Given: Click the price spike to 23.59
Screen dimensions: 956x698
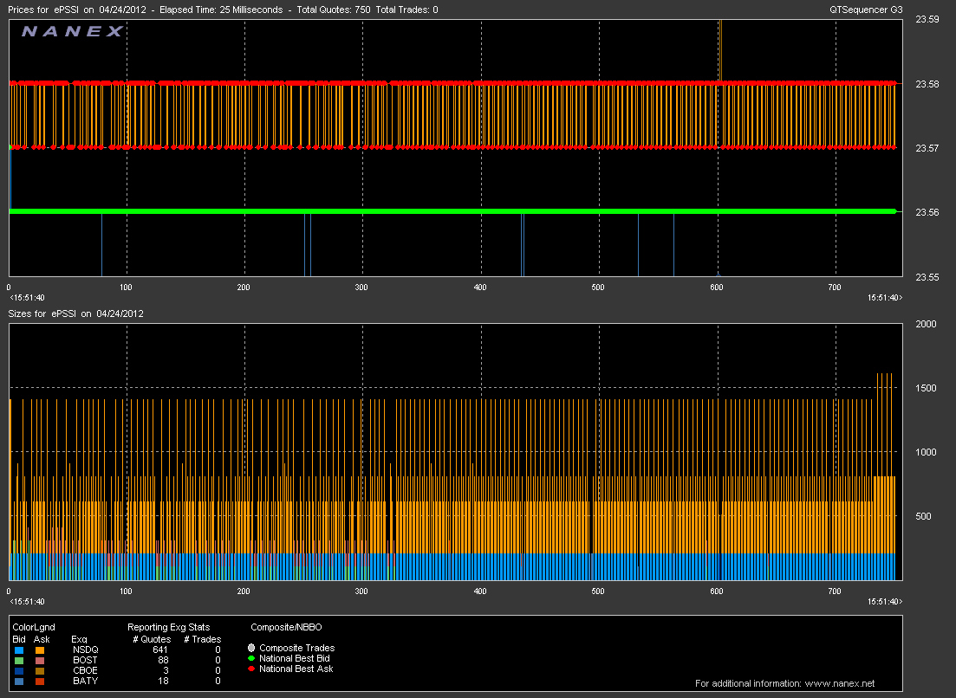Looking at the screenshot, I should 719,43.
